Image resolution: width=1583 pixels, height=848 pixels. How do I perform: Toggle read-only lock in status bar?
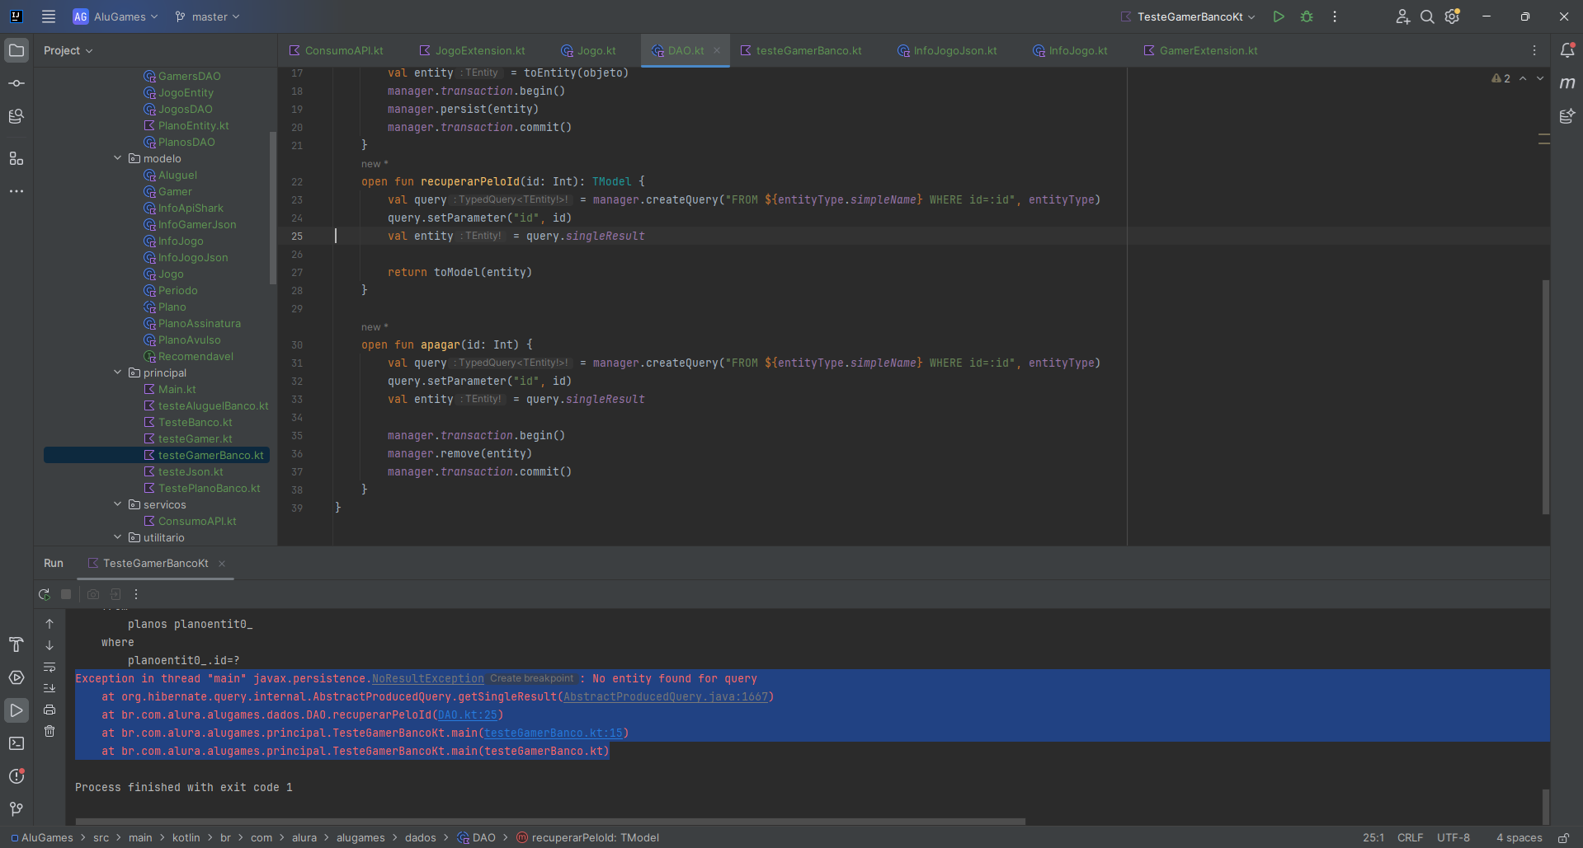point(1563,837)
